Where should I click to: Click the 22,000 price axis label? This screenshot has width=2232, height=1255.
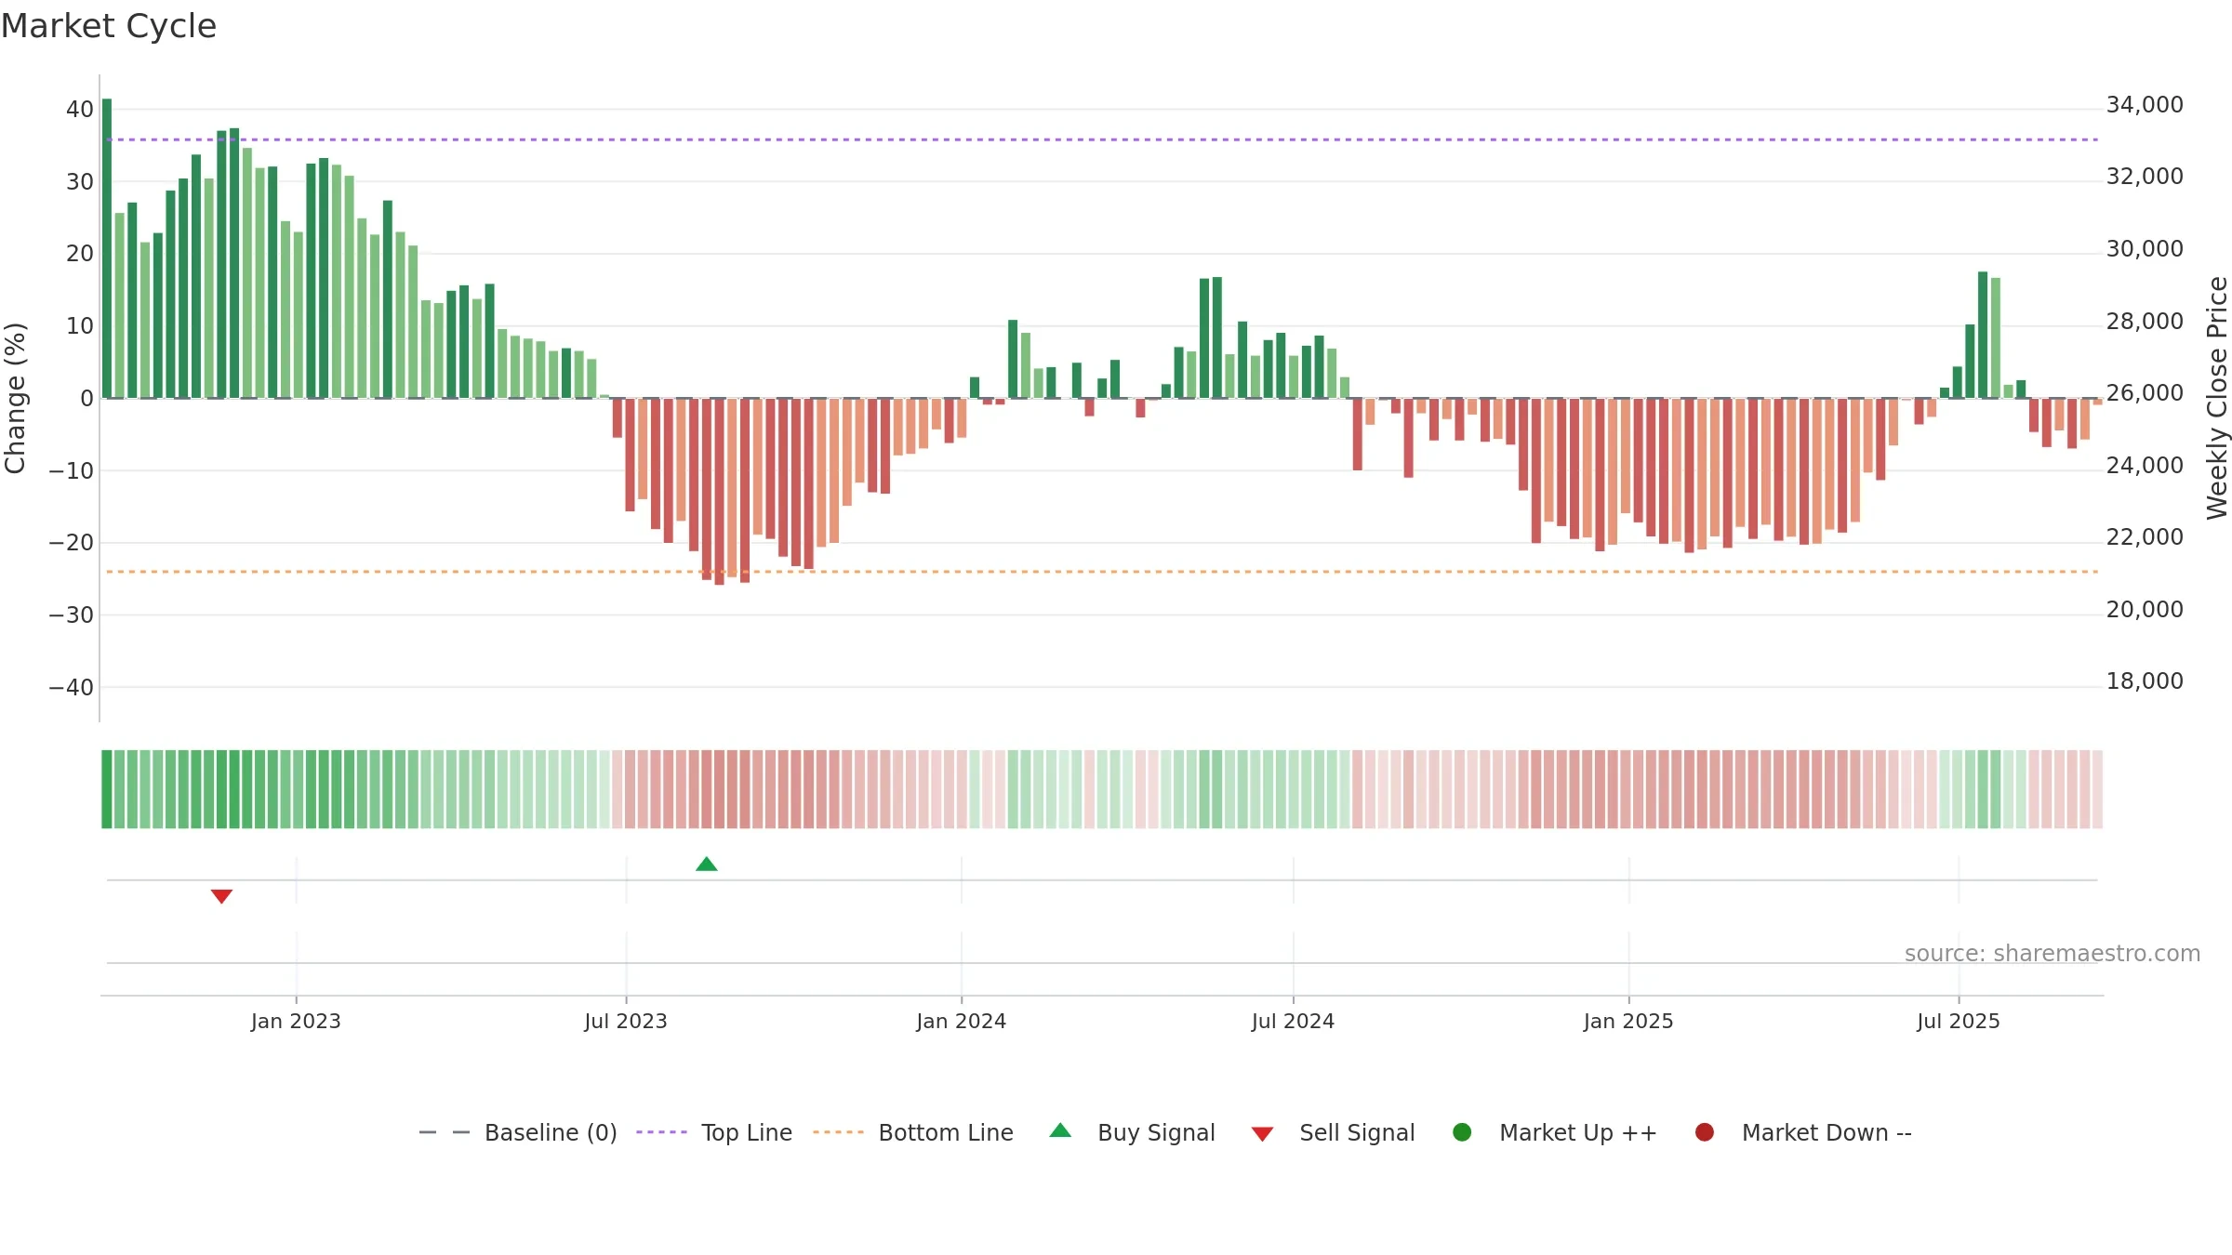(x=2145, y=537)
